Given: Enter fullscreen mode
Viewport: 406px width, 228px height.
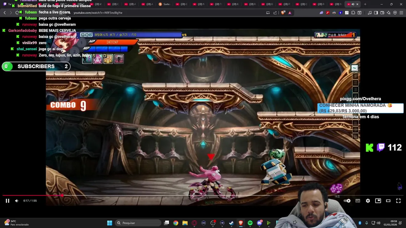Looking at the screenshot, I should pyautogui.click(x=398, y=201).
